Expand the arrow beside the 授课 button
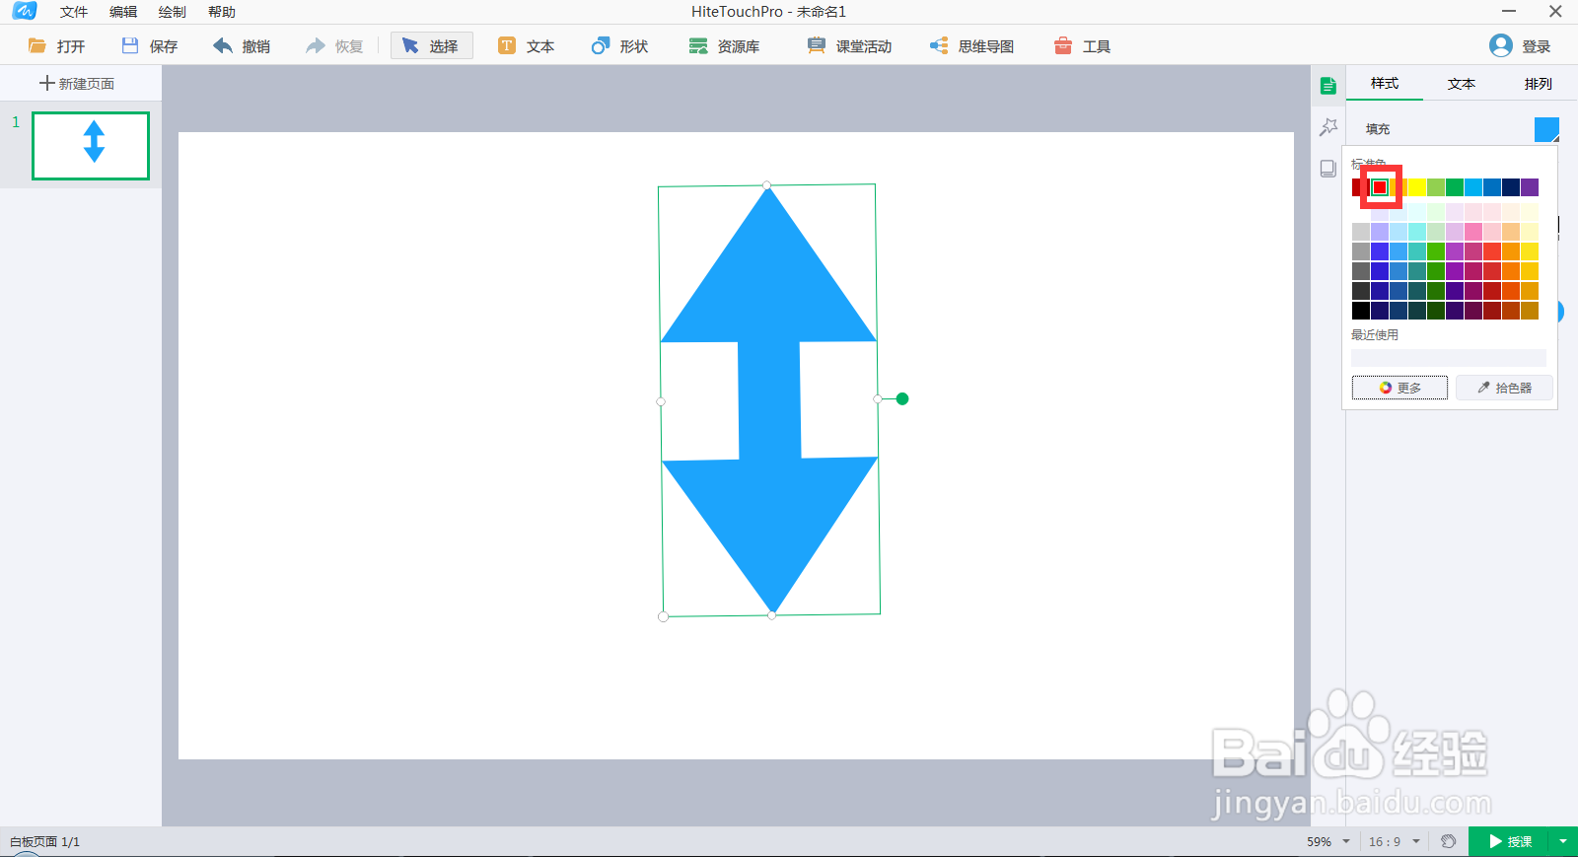 pos(1563,841)
